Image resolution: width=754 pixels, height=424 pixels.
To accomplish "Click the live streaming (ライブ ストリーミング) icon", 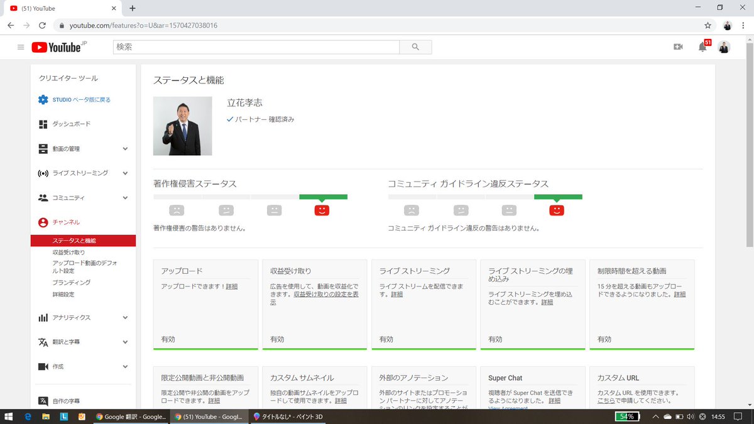I will pos(43,173).
